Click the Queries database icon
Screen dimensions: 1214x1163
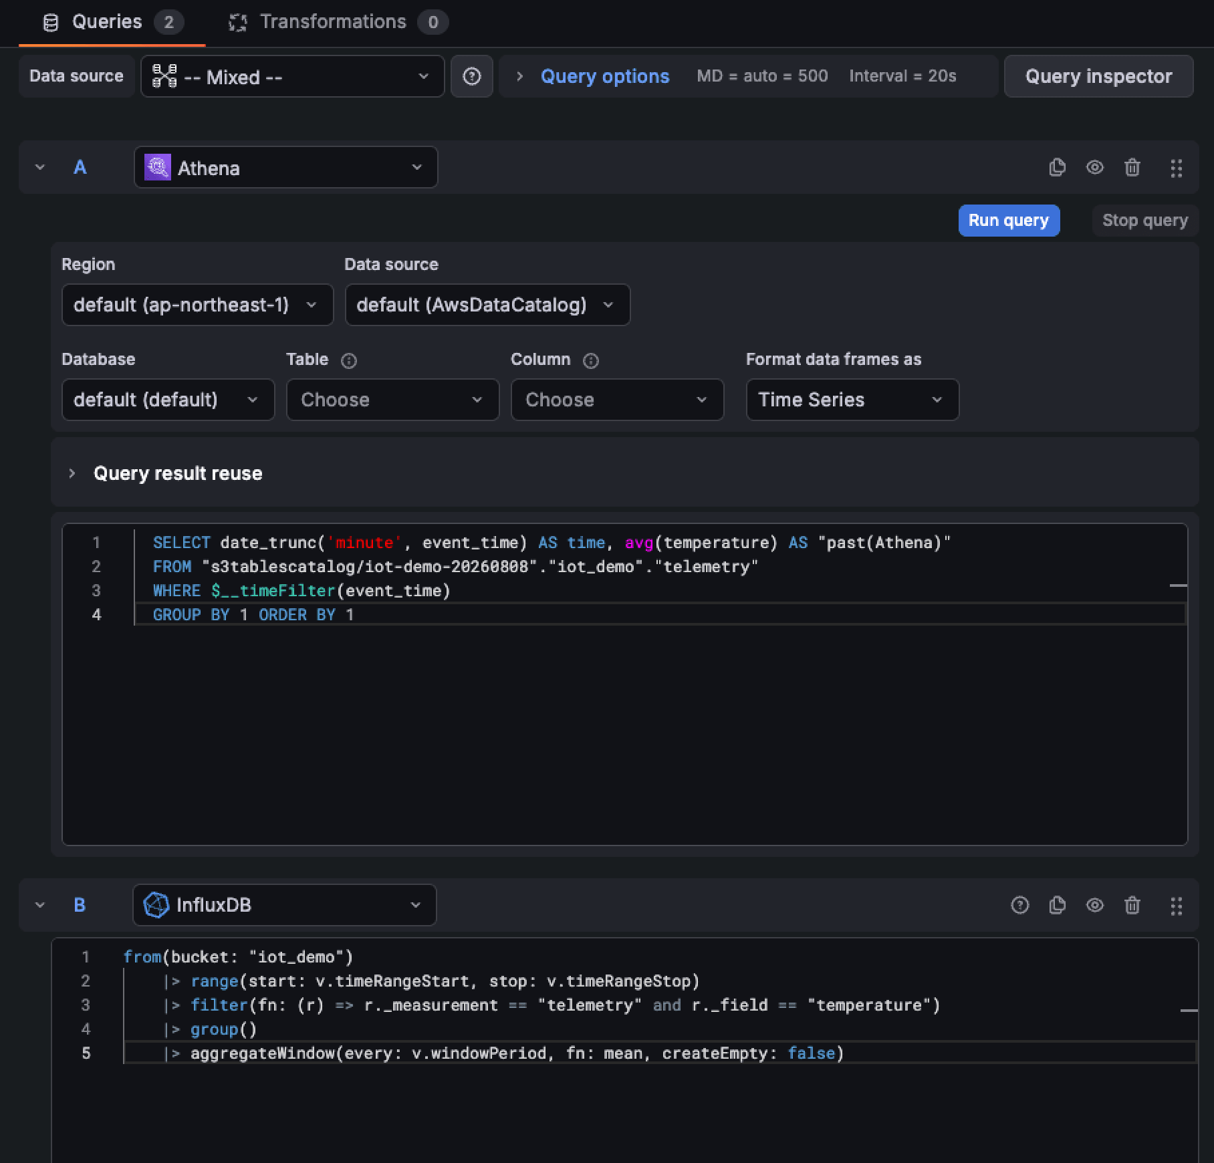click(x=51, y=23)
